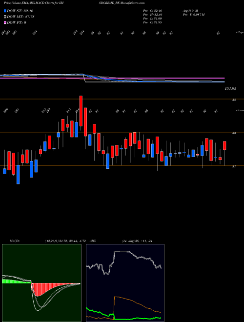
Task: Click the 151.95 price label
Action: pyautogui.click(x=231, y=88)
